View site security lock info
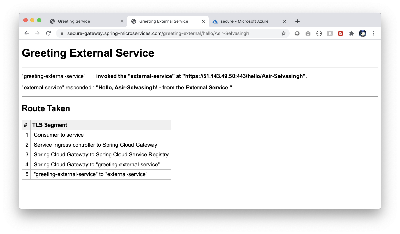Viewport: 400px width, 234px height. pos(62,33)
